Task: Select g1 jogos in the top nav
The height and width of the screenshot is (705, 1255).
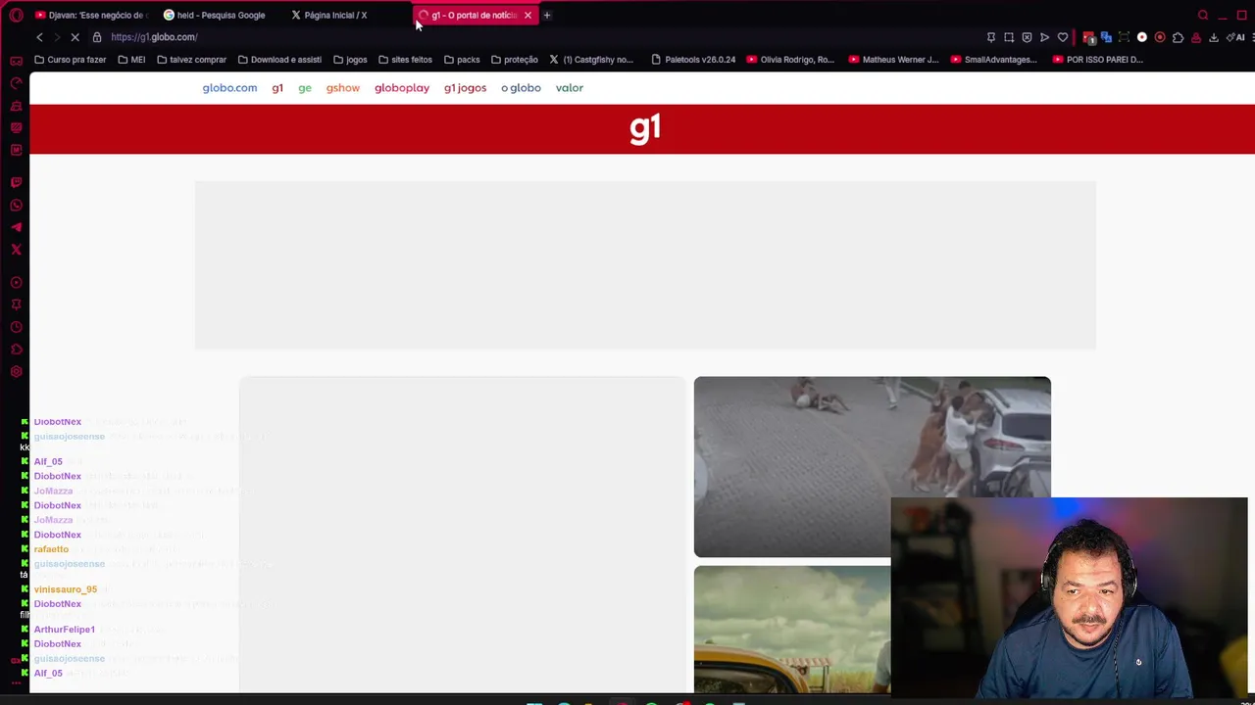Action: [465, 88]
